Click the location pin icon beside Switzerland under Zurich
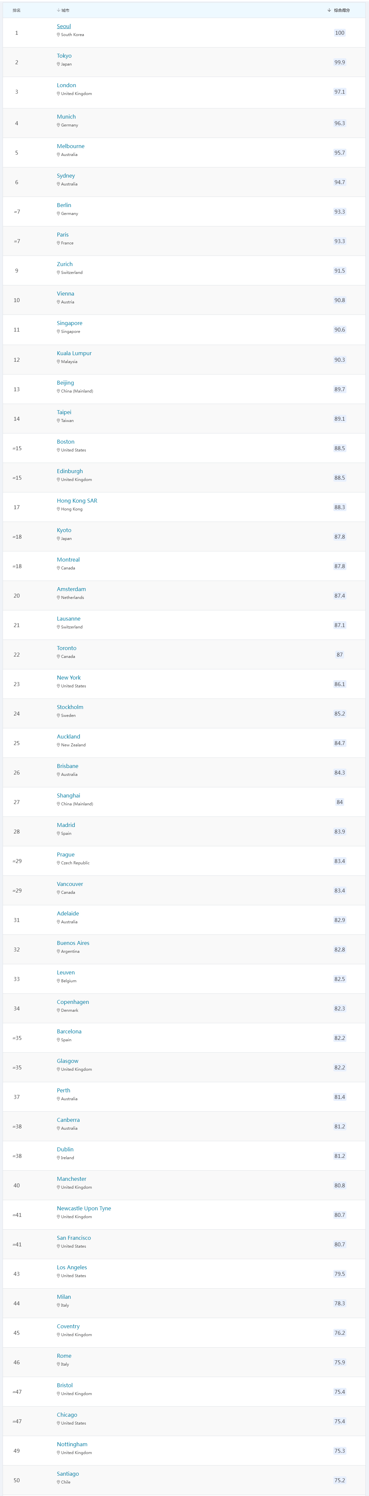 [58, 271]
